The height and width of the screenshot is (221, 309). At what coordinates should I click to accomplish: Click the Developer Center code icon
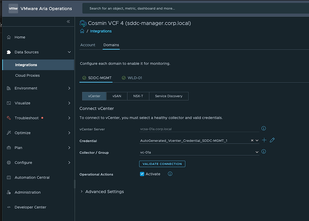coord(9,207)
